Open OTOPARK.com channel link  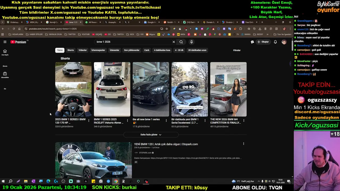tap(145, 153)
